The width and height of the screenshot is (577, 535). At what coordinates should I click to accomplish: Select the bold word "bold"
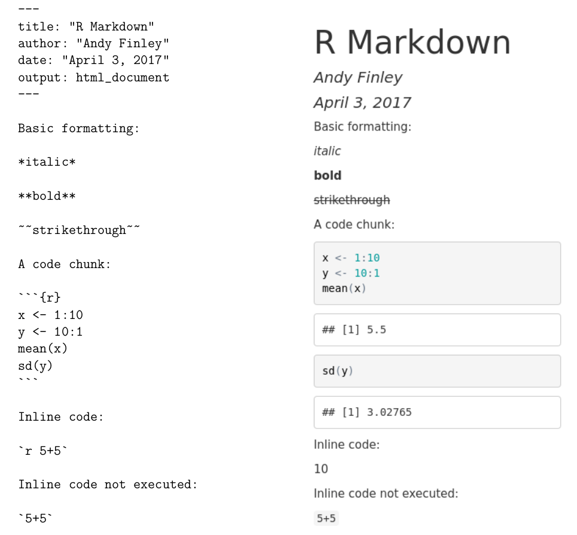point(327,175)
